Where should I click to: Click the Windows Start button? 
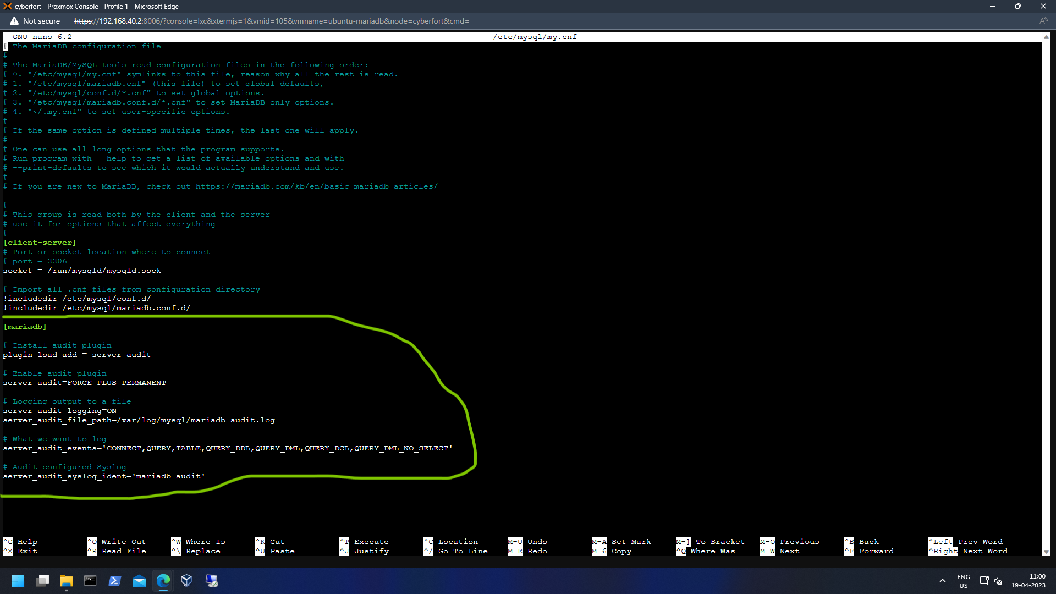(x=18, y=581)
